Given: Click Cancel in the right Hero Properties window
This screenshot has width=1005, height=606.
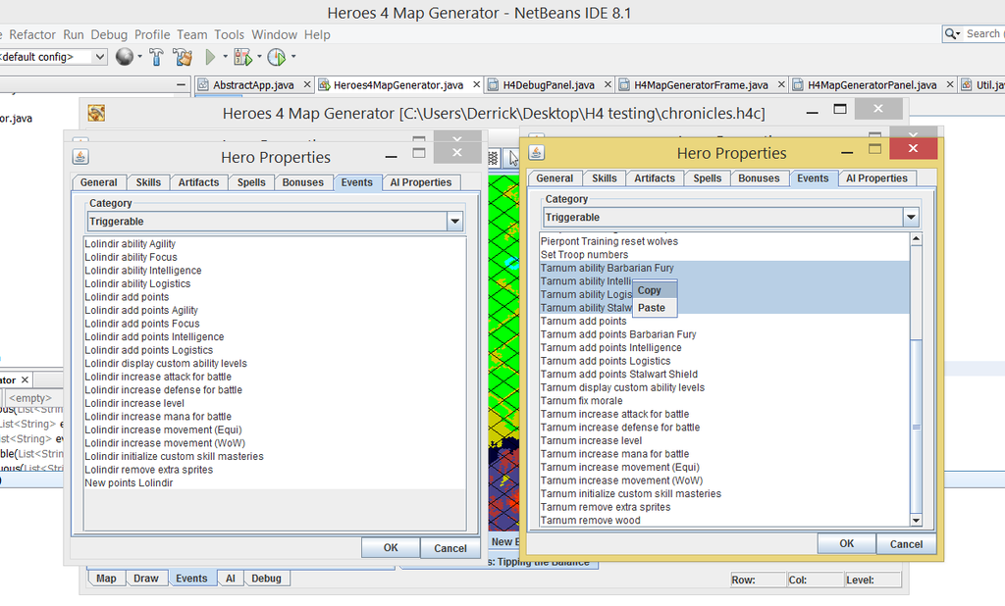Looking at the screenshot, I should click(906, 543).
